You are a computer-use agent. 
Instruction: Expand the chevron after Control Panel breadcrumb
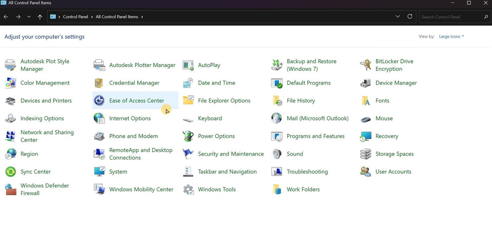(x=92, y=17)
